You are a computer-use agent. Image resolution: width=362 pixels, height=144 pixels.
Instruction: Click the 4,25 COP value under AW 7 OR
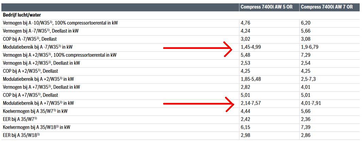306,71
